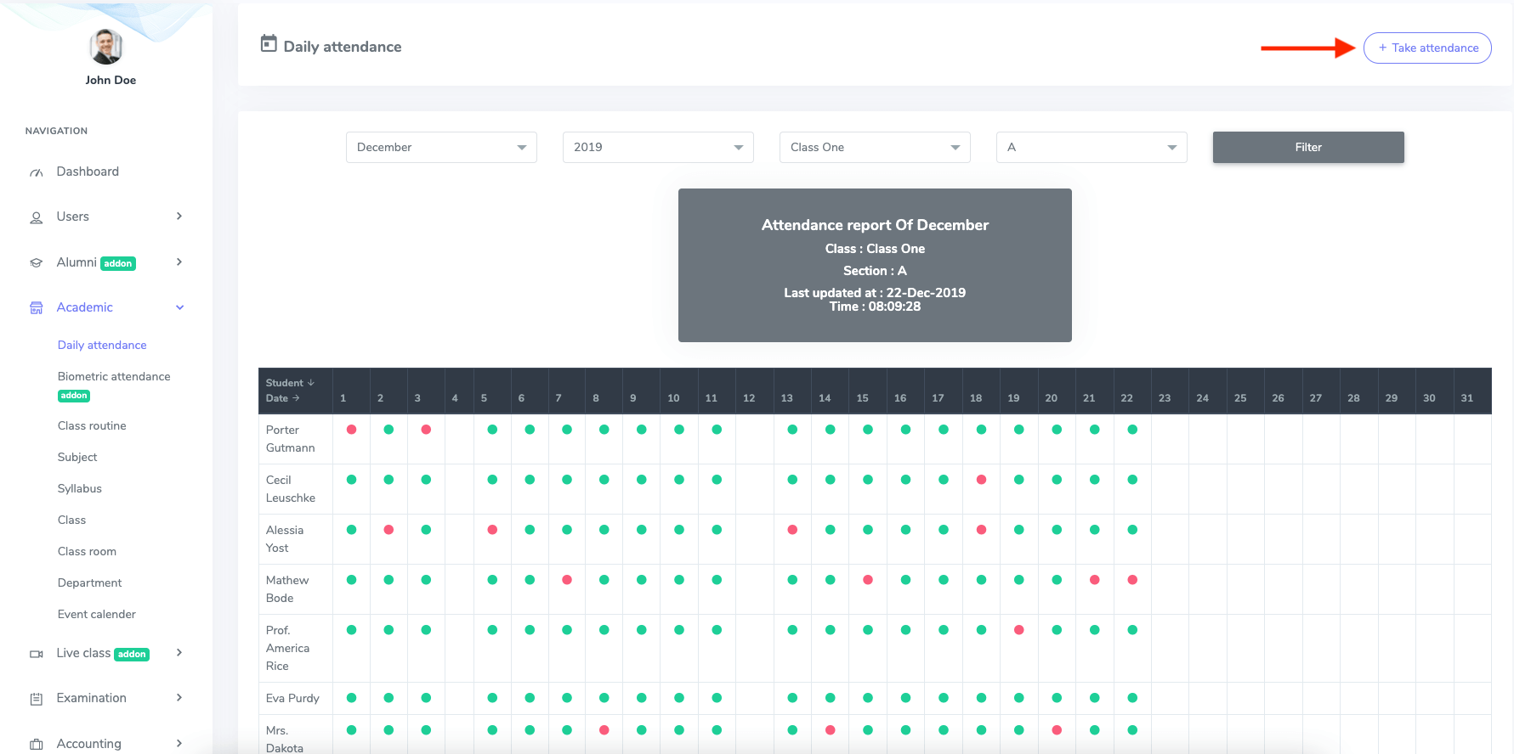The image size is (1514, 754).
Task: Click the Users person icon
Action: pyautogui.click(x=36, y=217)
